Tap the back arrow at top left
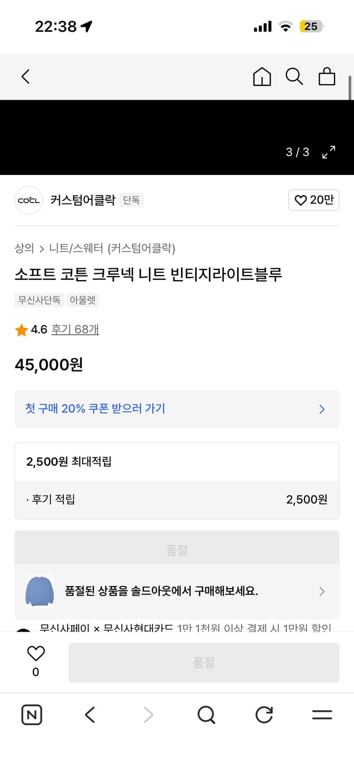The width and height of the screenshot is (354, 767). pos(26,76)
